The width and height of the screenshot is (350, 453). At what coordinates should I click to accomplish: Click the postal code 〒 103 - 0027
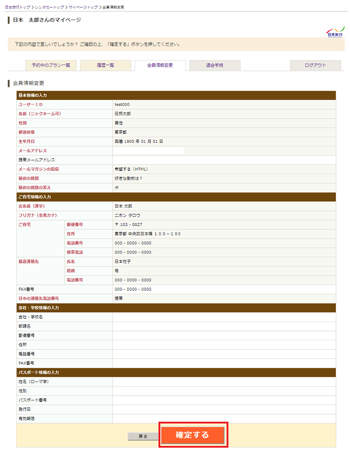point(128,225)
